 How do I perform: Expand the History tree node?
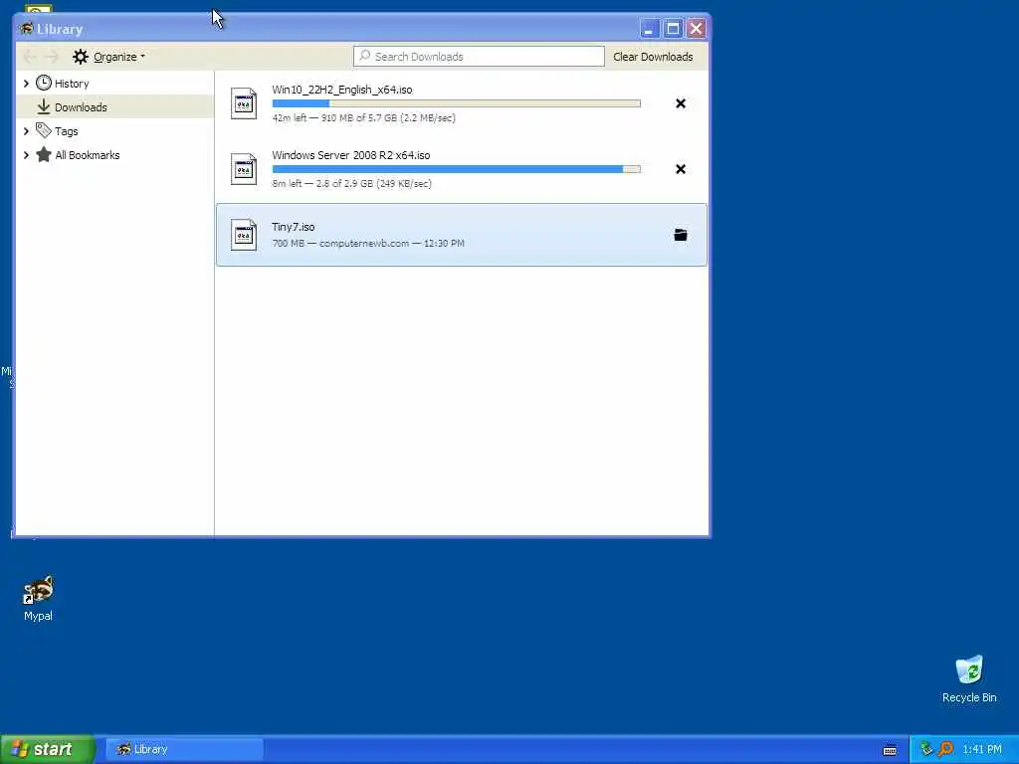[26, 84]
